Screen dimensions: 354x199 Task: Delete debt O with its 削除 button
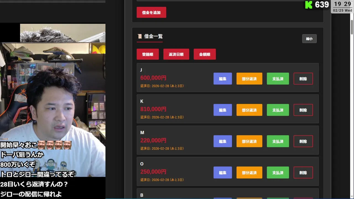pyautogui.click(x=303, y=172)
